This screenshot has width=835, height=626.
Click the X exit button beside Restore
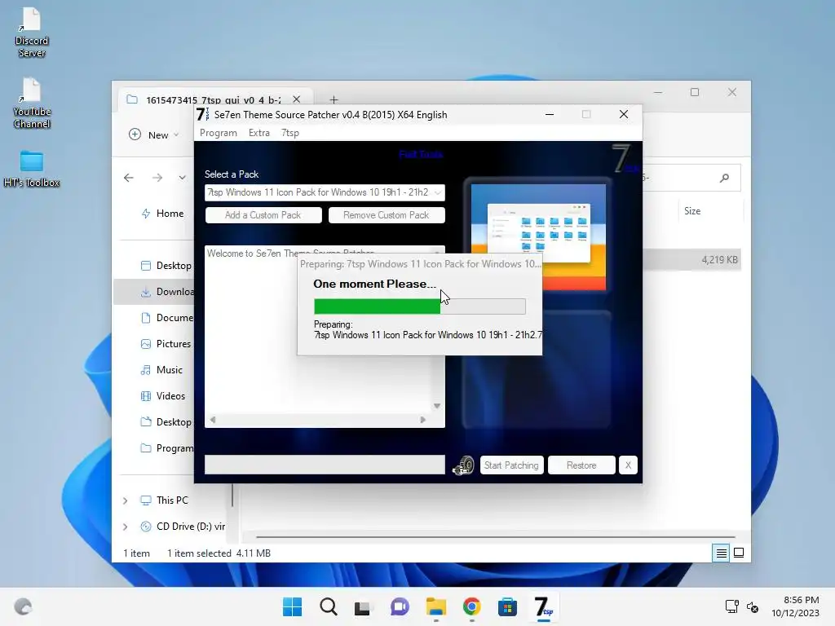point(628,465)
